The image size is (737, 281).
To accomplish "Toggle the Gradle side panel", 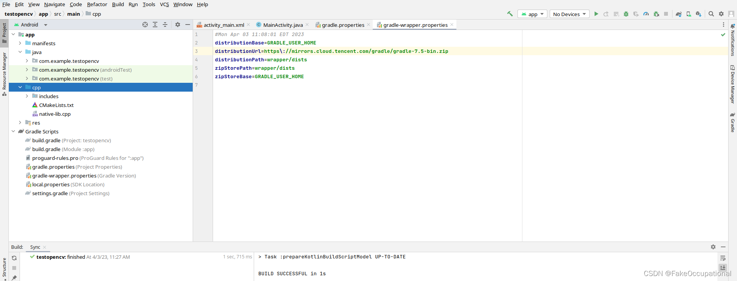I will [732, 122].
